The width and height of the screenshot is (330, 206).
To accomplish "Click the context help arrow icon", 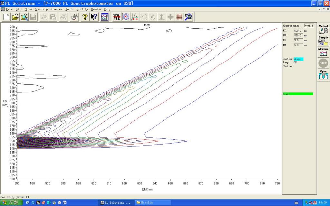I will pyautogui.click(x=94, y=17).
